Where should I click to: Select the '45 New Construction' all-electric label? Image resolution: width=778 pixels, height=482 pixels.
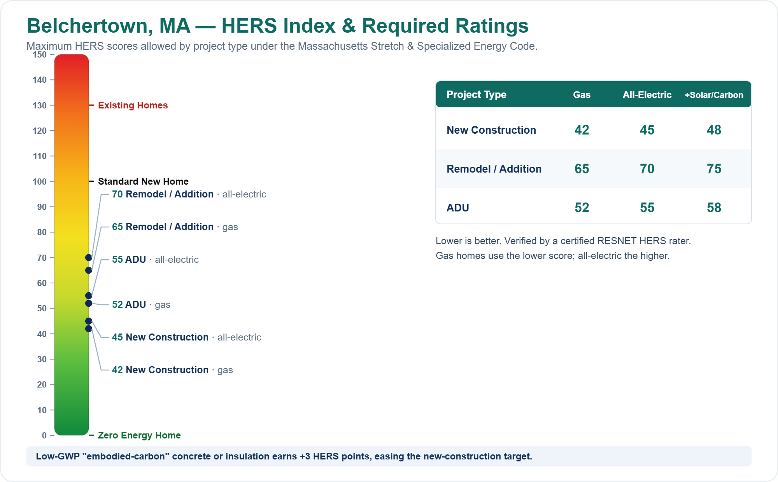pyautogui.click(x=186, y=337)
